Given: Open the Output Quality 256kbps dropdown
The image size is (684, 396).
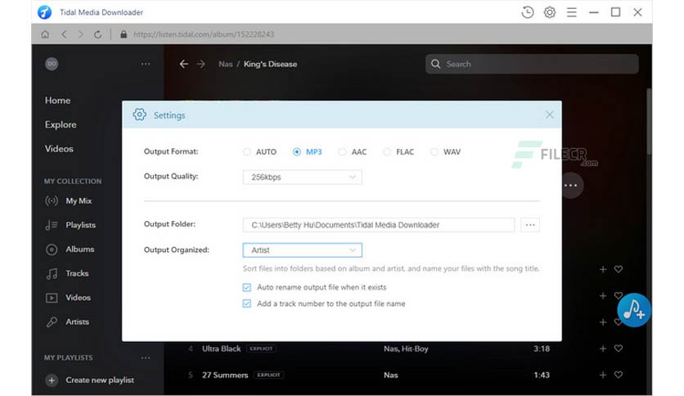Looking at the screenshot, I should pyautogui.click(x=302, y=177).
